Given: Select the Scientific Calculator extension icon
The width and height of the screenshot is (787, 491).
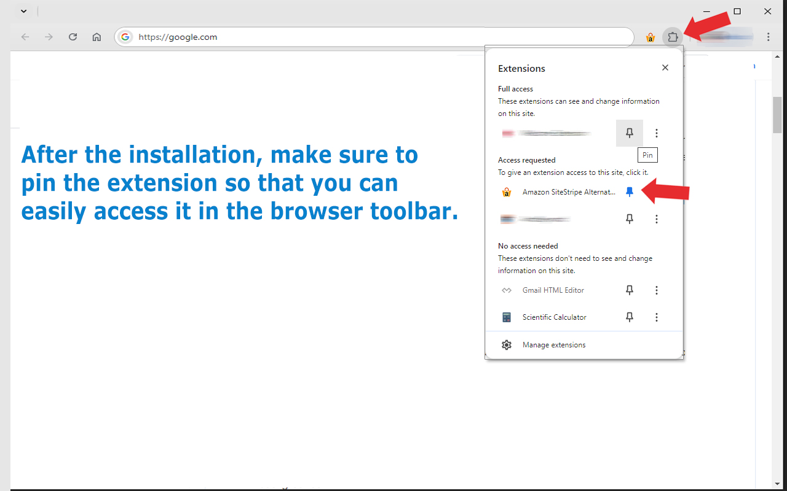Looking at the screenshot, I should click(x=507, y=317).
